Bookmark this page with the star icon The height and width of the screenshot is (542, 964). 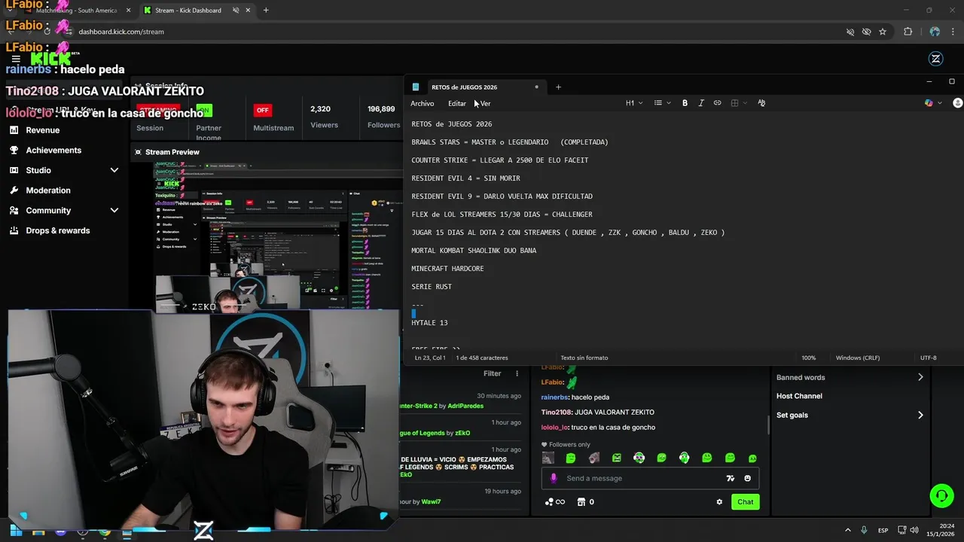click(x=883, y=32)
